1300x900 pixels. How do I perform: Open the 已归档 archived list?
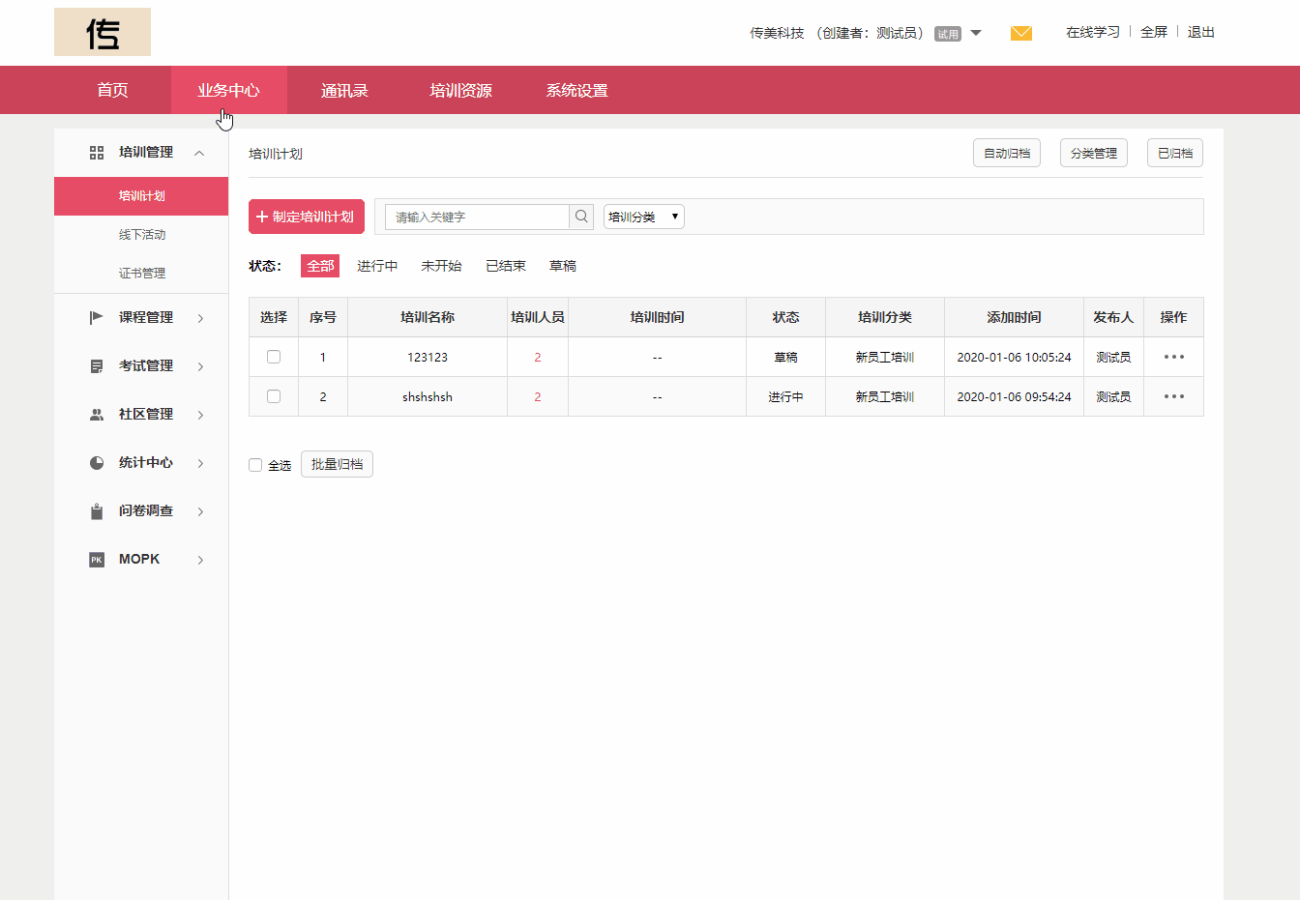tap(1174, 152)
